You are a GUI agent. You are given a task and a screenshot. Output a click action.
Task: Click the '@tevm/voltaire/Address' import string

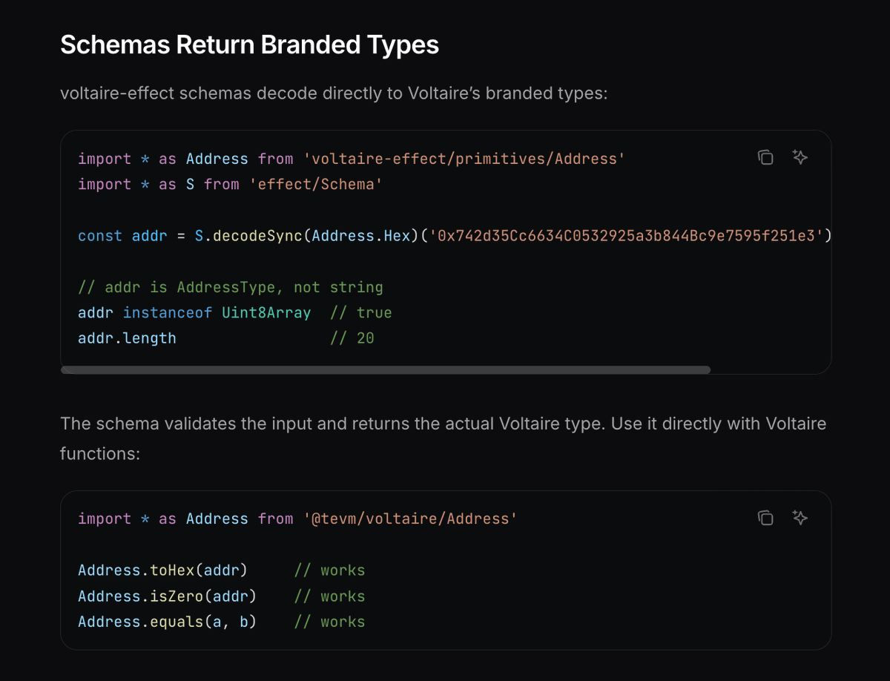point(410,519)
